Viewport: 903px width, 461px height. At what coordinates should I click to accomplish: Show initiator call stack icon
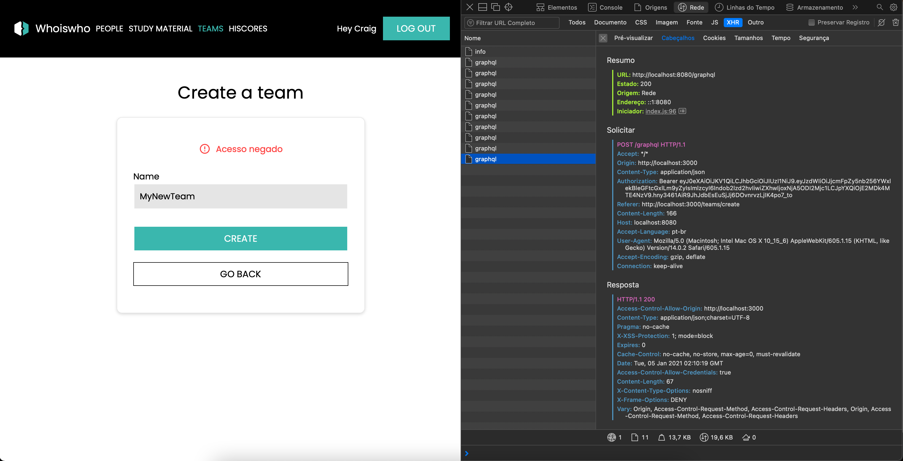[x=682, y=111]
